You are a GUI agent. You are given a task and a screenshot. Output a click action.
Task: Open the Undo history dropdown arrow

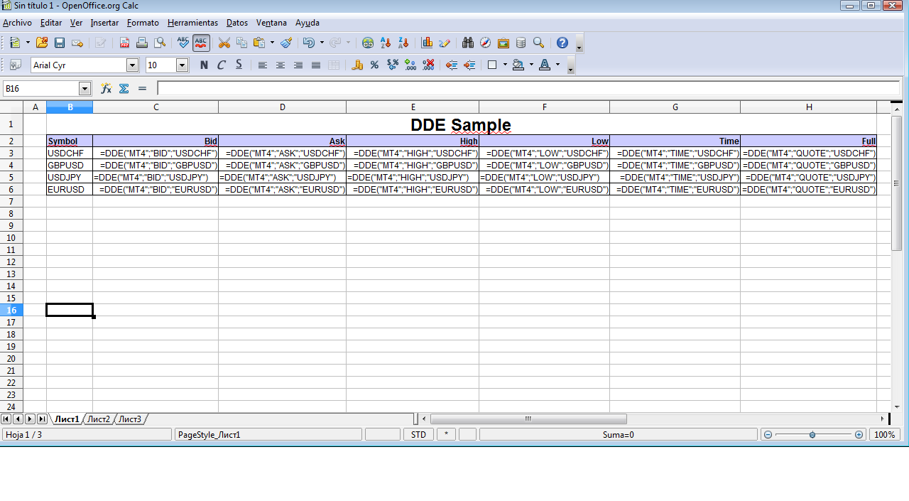point(322,43)
